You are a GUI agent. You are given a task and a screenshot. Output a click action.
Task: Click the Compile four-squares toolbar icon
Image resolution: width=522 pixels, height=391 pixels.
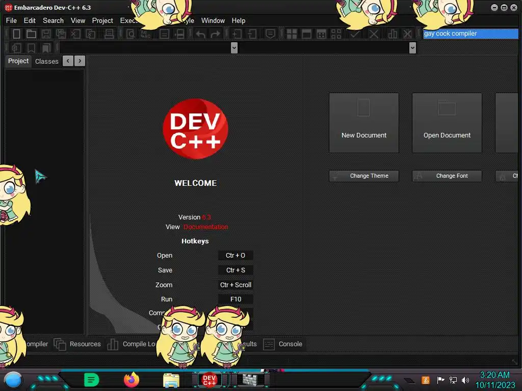(x=292, y=34)
